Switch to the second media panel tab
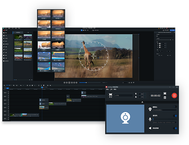This screenshot has width=189, height=145. coord(28,32)
